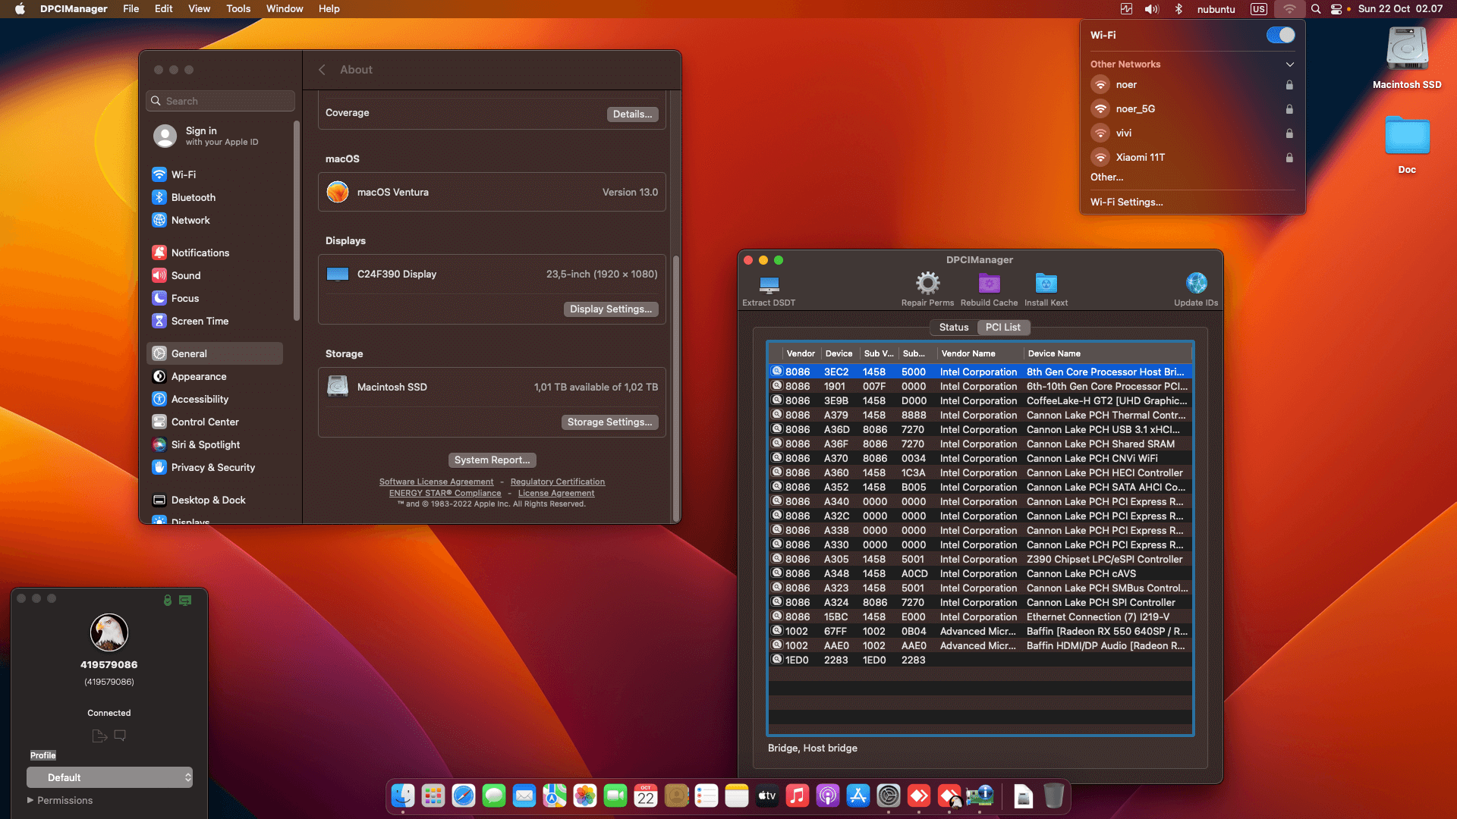Click the Spotlight search icon in menu bar
This screenshot has height=819, width=1457.
click(1316, 9)
